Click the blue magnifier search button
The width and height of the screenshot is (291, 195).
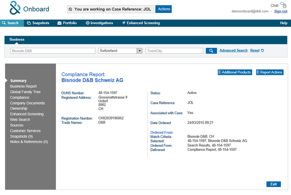pos(211,51)
